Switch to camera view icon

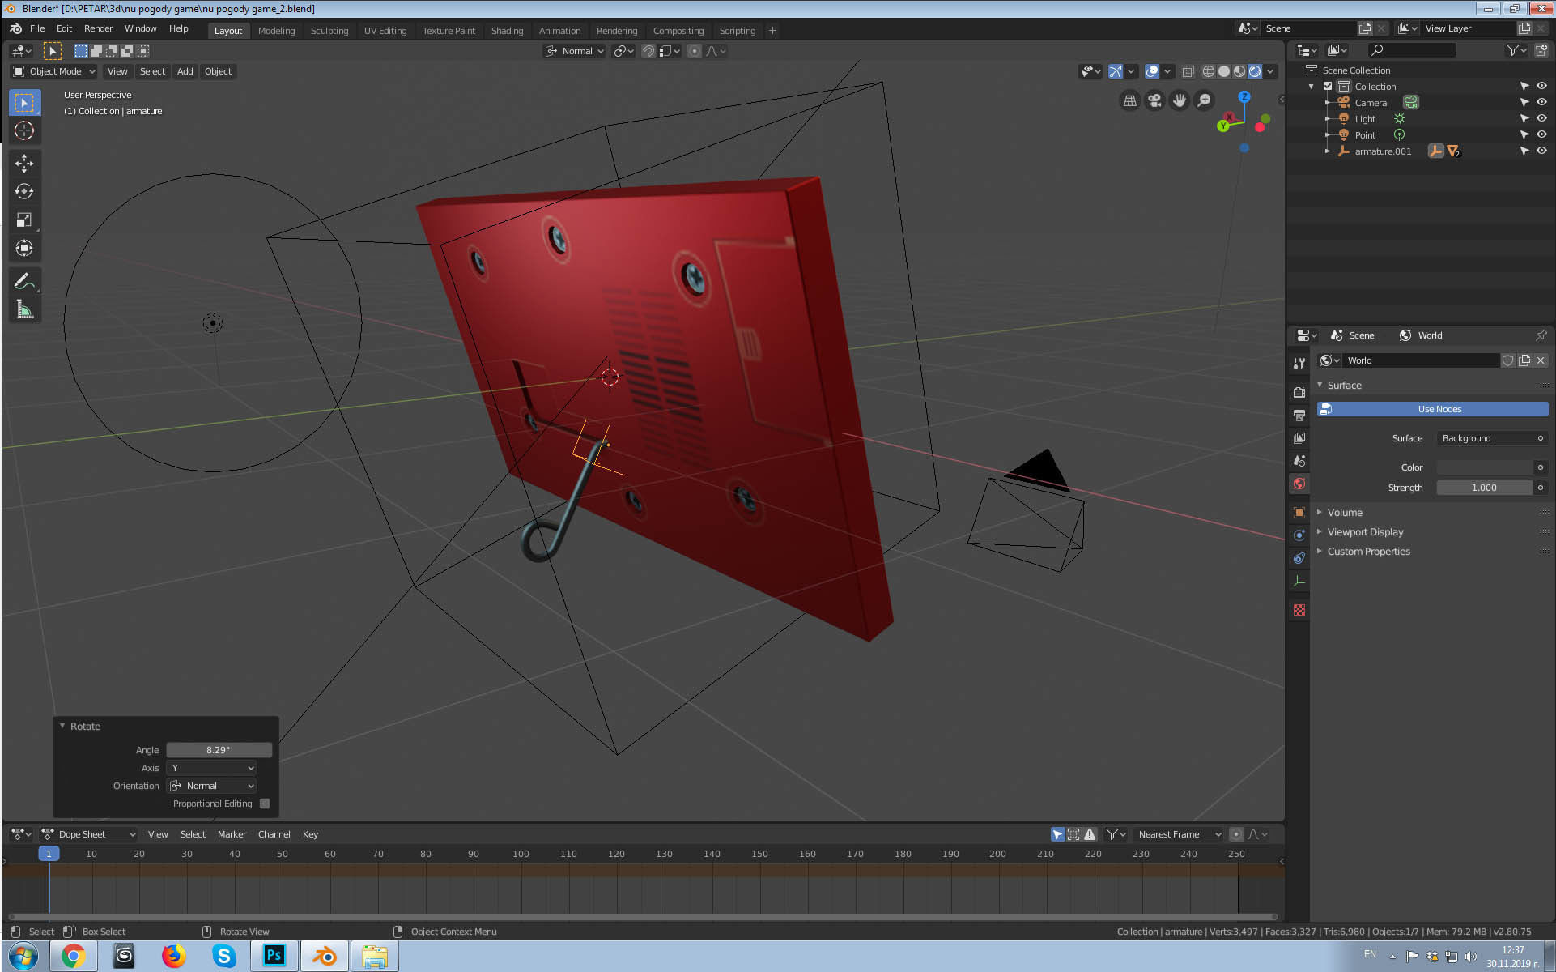point(1155,100)
